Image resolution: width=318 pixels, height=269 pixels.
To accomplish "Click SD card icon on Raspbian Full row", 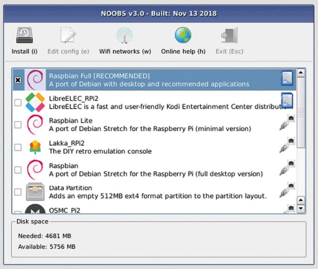I will coord(287,78).
